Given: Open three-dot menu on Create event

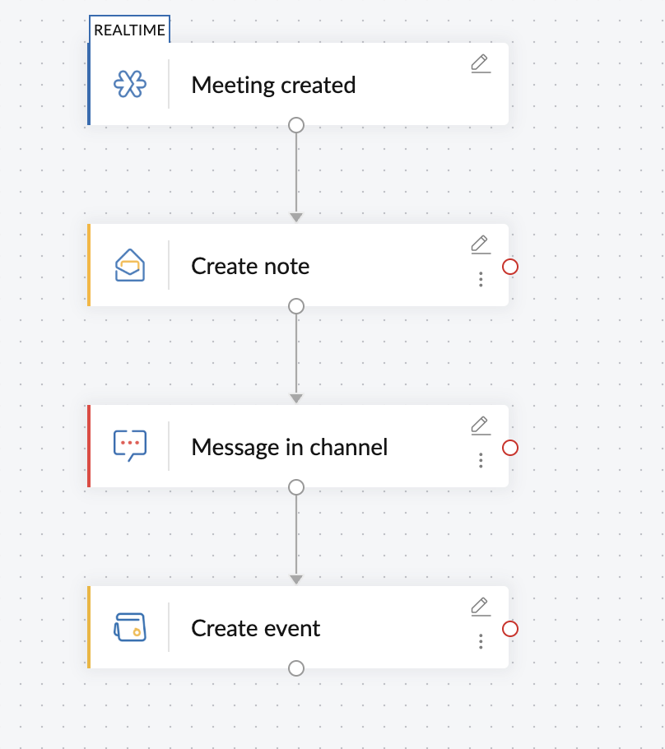Looking at the screenshot, I should [481, 642].
